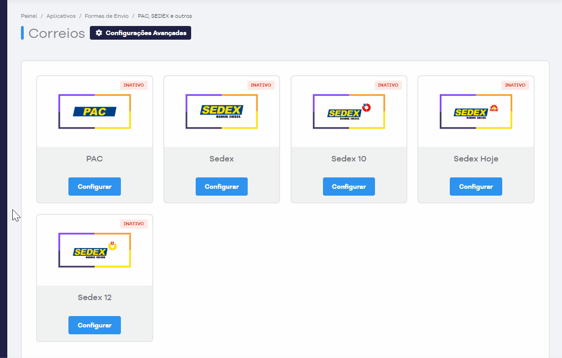
Task: Click the gear icon in Configurações Avançadas
Action: (x=99, y=33)
